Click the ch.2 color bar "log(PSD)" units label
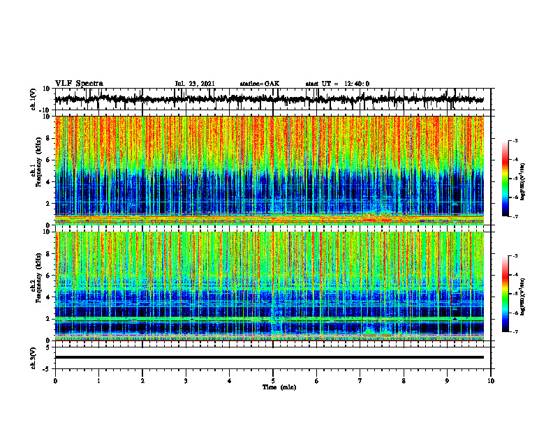This screenshot has width=553, height=427. click(x=523, y=297)
